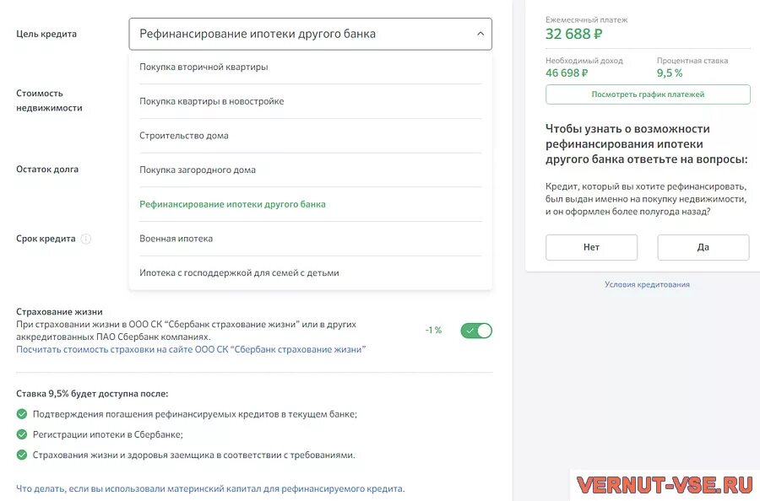Open link Посчитать стоимость страховки на сайте
The image size is (760, 501).
coord(191,349)
